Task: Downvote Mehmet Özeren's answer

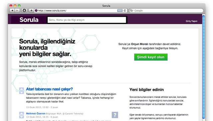Action: click(21, 117)
